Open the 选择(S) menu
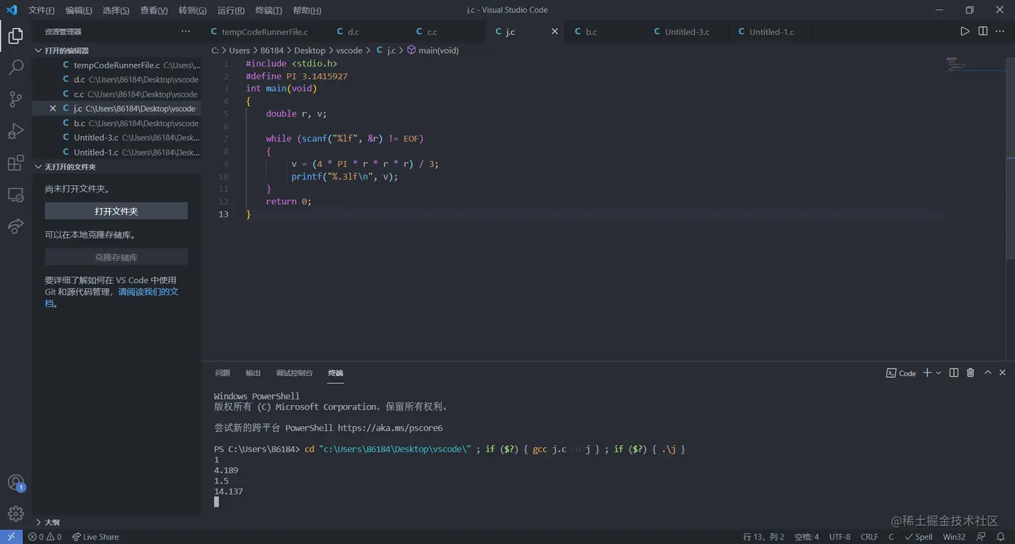Image resolution: width=1015 pixels, height=544 pixels. 116,10
